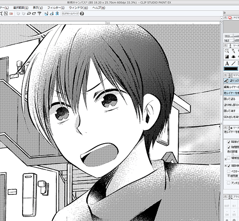Click the dashed selection square icon
Viewport: 239px width, 221px height.
[6, 14]
